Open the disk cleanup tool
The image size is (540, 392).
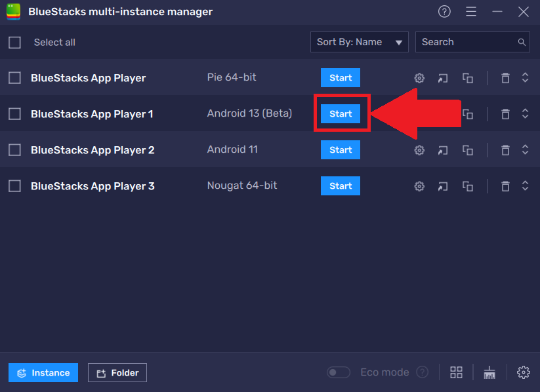click(489, 372)
